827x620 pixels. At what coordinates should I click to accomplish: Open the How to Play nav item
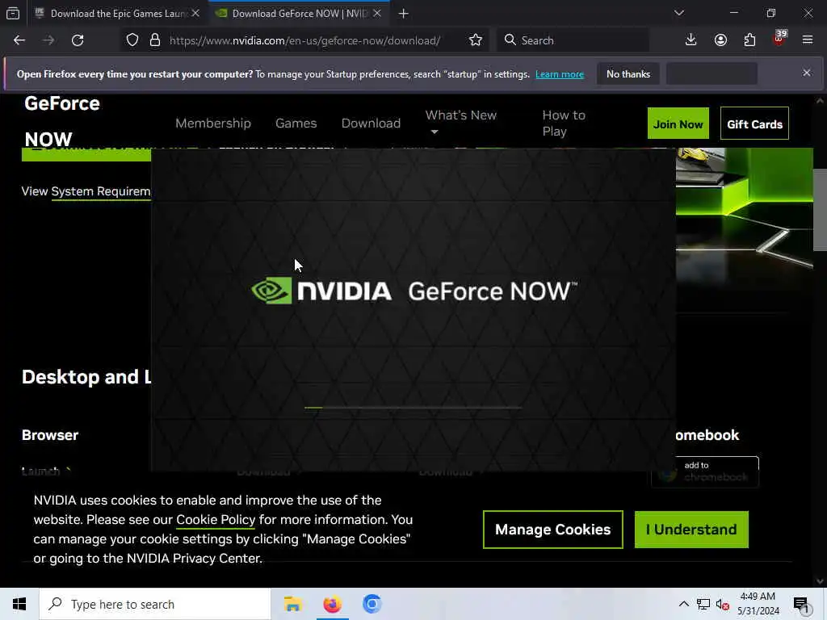click(564, 124)
